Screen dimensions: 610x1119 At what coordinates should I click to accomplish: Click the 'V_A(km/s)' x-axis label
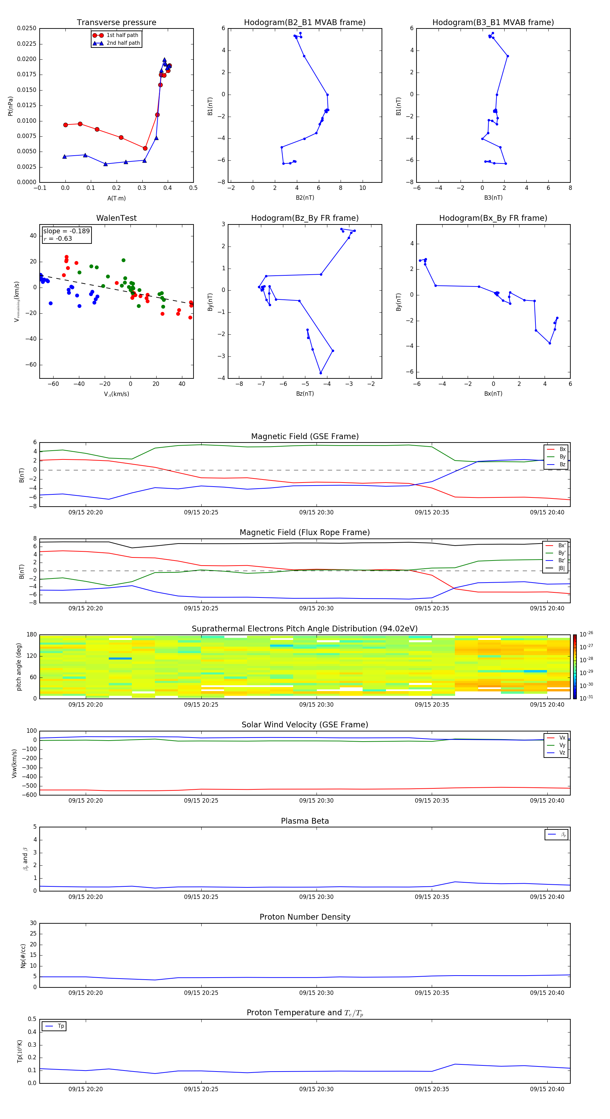click(116, 394)
